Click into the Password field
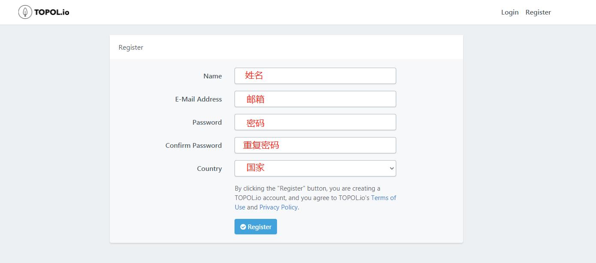Image resolution: width=596 pixels, height=263 pixels. 315,122
